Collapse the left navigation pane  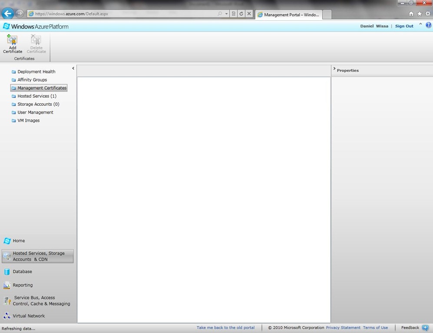(x=73, y=68)
